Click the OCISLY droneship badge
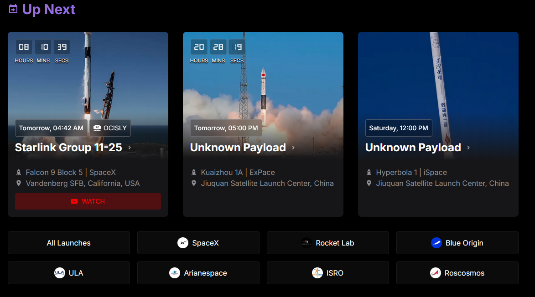Screen dimensions: 535x297 pyautogui.click(x=110, y=128)
